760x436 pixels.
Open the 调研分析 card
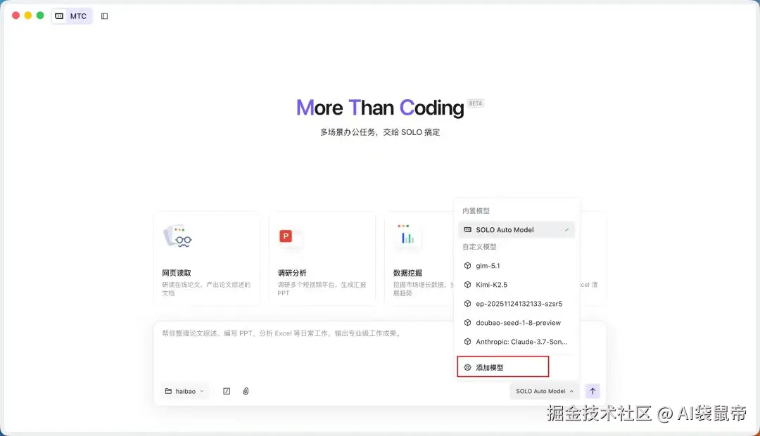tap(322, 259)
